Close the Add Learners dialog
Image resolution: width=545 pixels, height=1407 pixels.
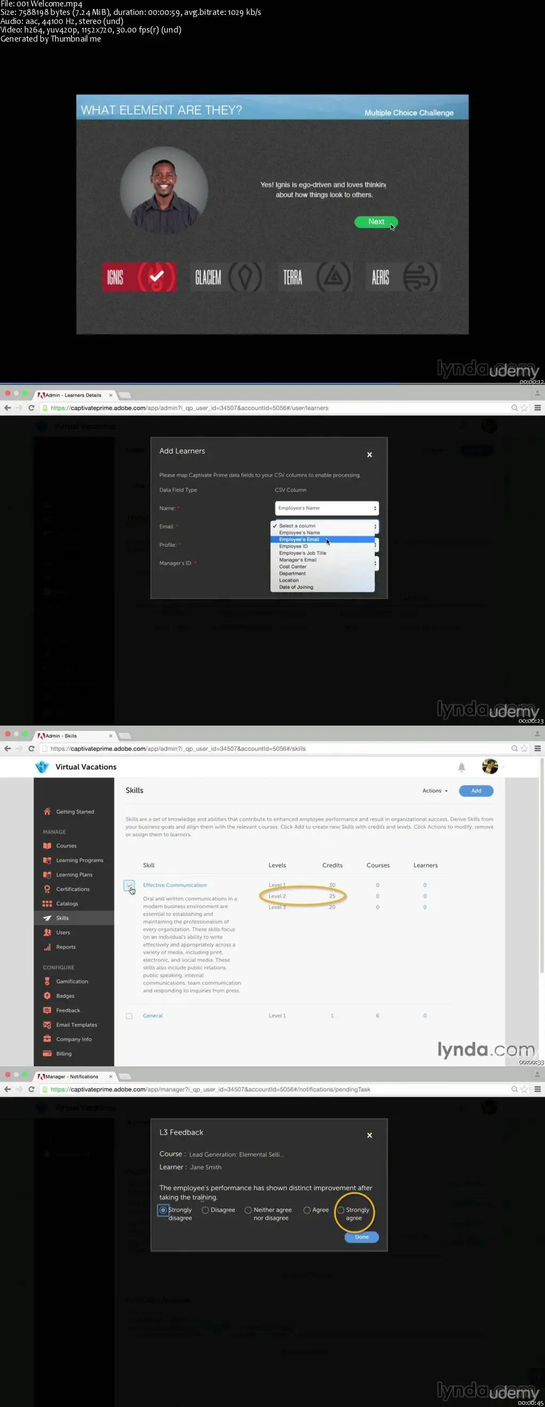pyautogui.click(x=370, y=455)
